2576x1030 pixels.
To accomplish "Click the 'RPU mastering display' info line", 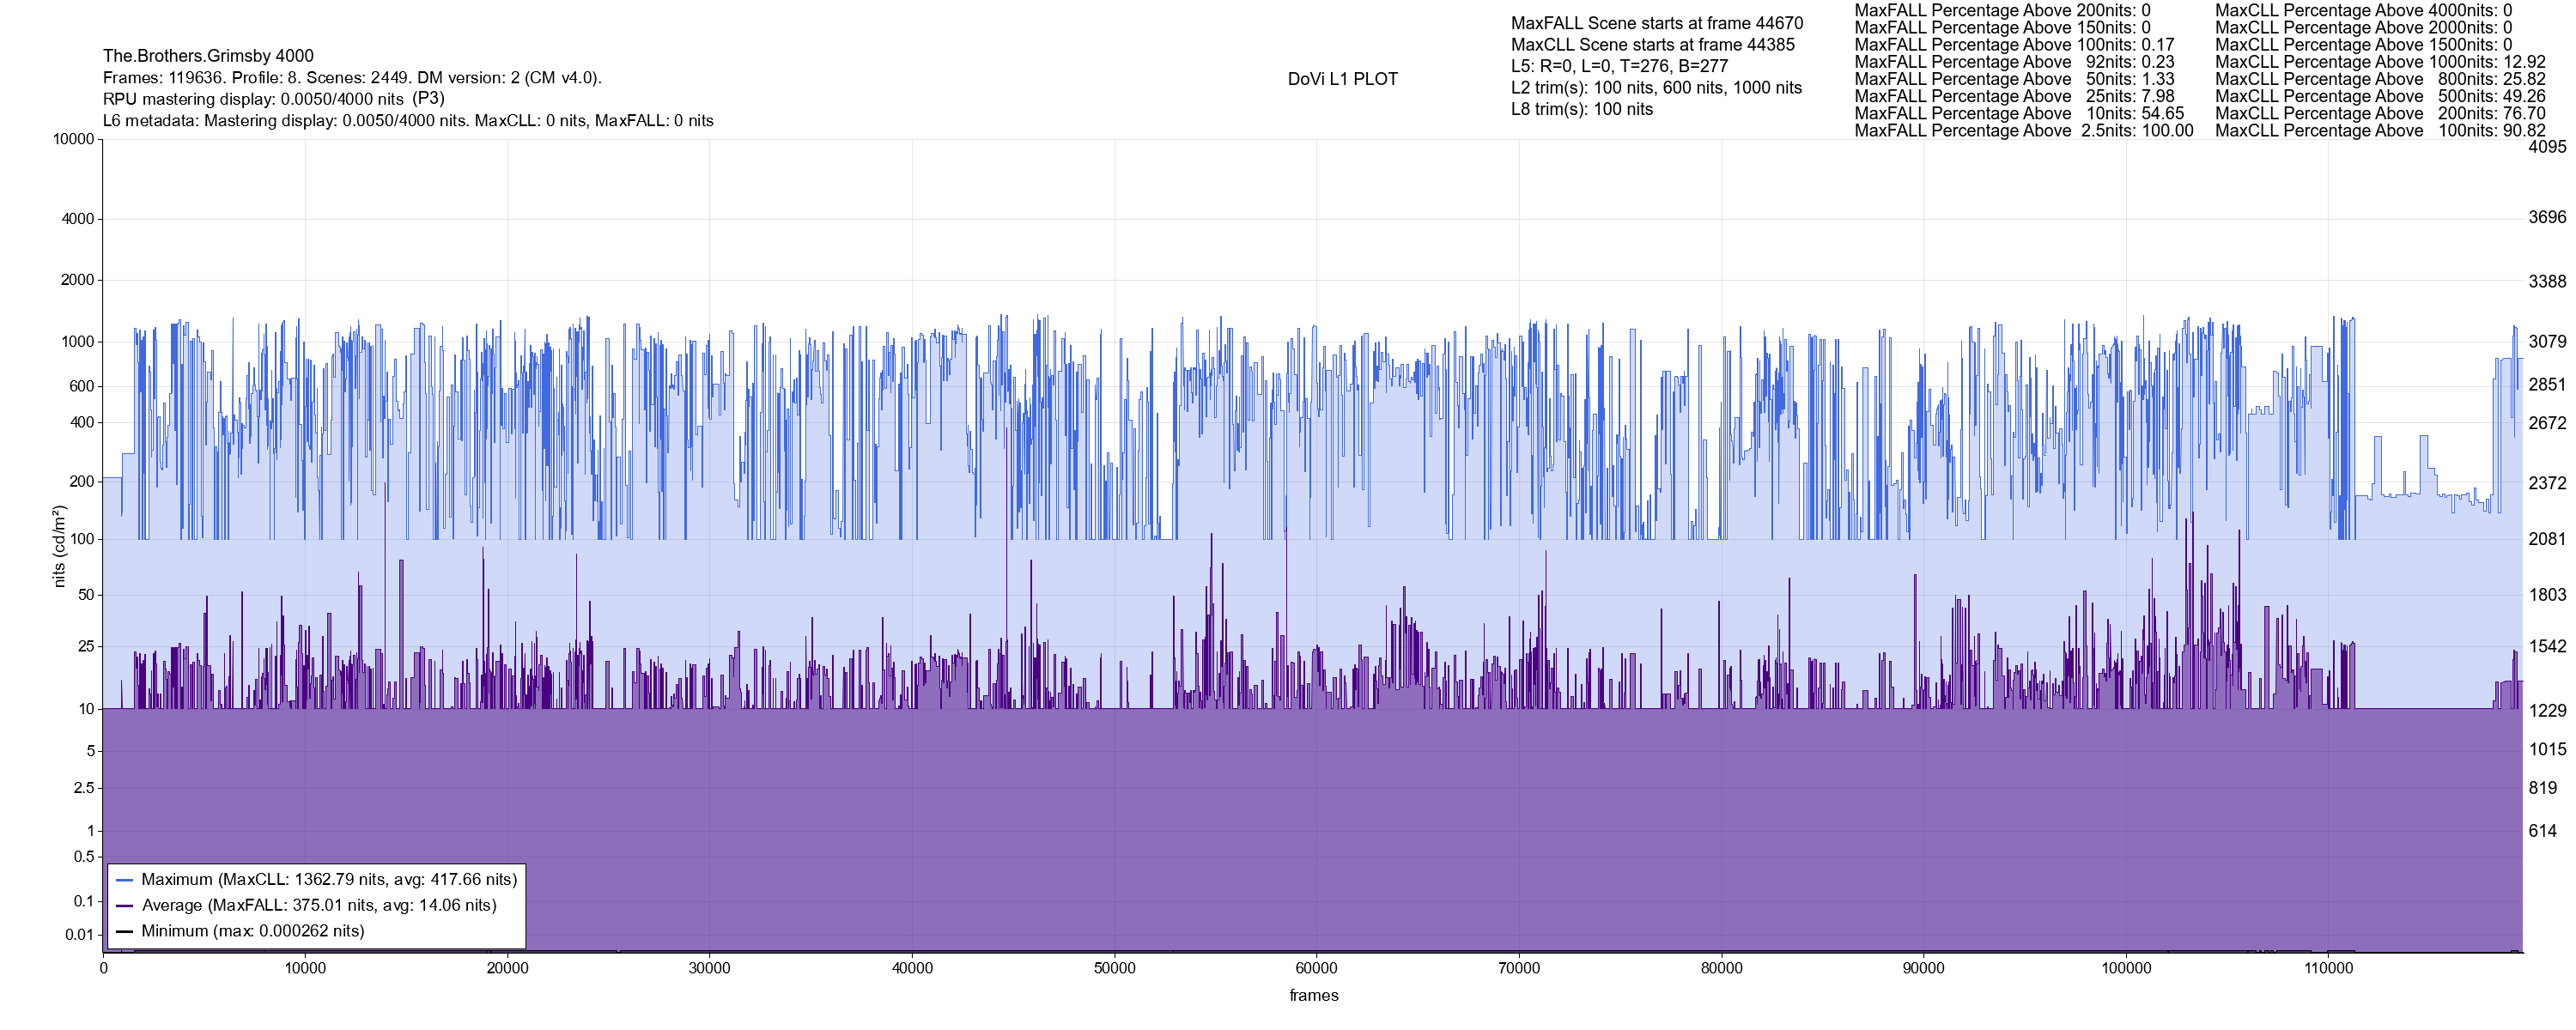I will pos(273,99).
